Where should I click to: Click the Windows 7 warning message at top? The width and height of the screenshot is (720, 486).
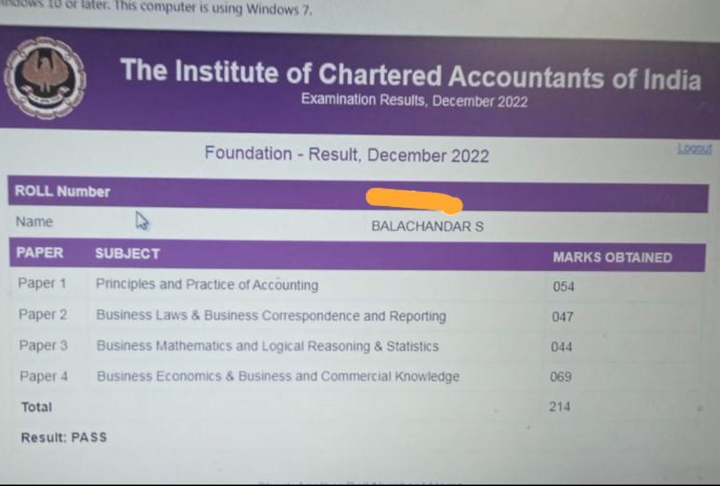tap(156, 8)
